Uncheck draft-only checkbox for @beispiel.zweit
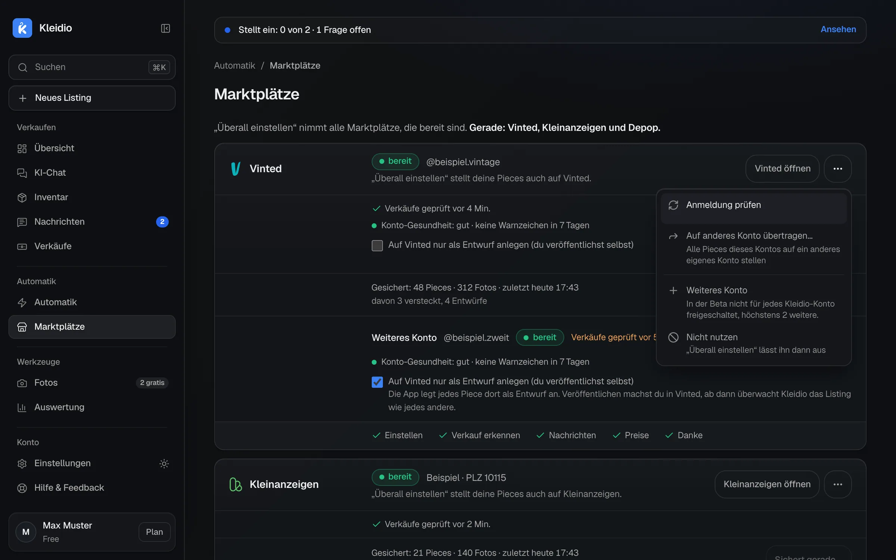Screen dimensions: 896x560 [x=377, y=382]
